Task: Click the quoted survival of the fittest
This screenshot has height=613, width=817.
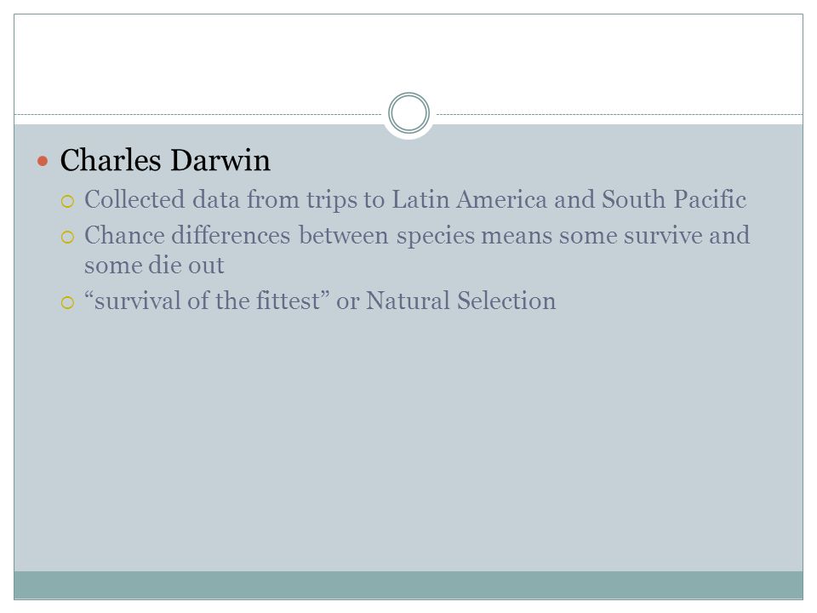Action: click(x=207, y=301)
